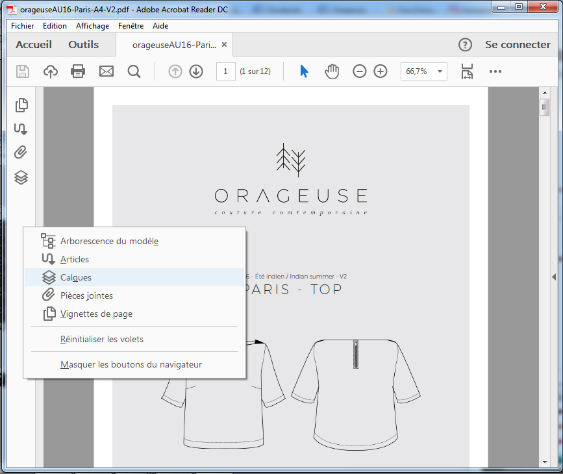Print the document using printer icon
The image size is (563, 474).
point(78,71)
